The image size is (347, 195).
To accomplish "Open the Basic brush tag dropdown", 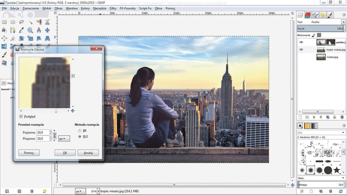I will pos(343,178).
